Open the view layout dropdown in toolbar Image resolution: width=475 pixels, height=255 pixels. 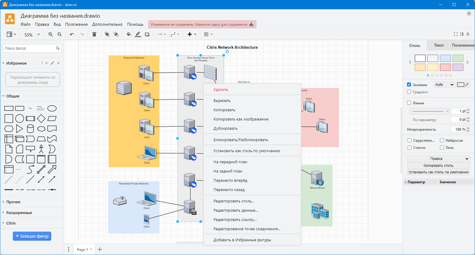point(11,34)
